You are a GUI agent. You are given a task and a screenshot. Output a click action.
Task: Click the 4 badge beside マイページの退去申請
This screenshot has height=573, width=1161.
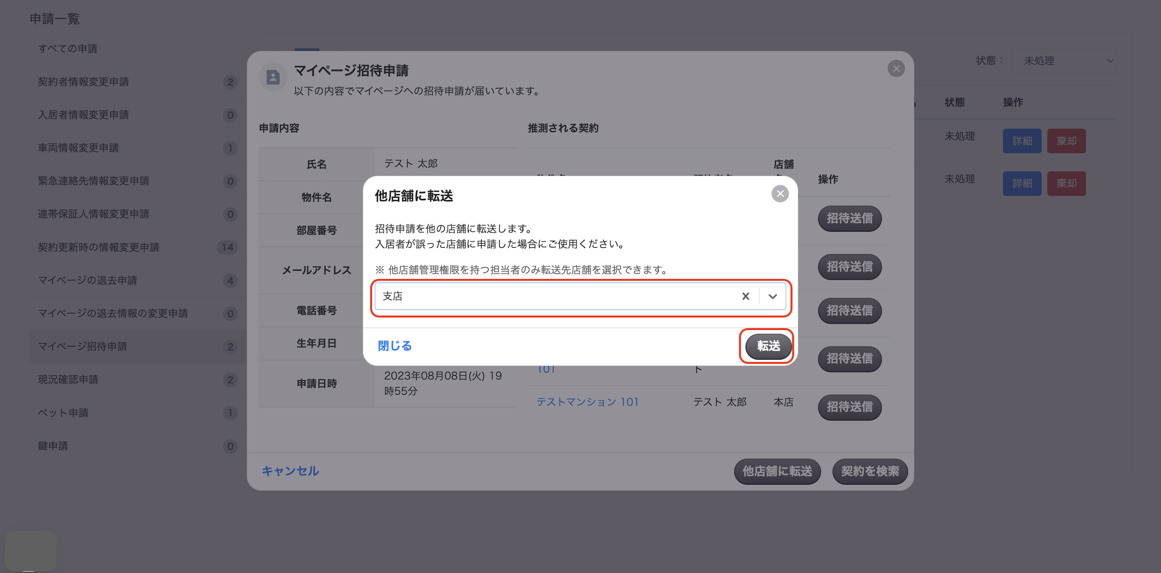click(230, 281)
